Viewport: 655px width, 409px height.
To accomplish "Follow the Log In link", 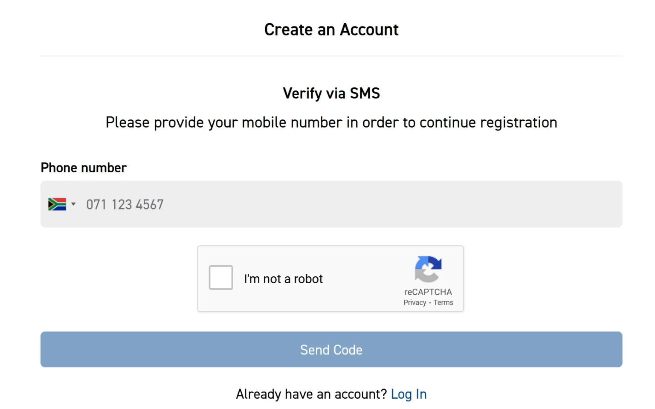I will coord(409,394).
